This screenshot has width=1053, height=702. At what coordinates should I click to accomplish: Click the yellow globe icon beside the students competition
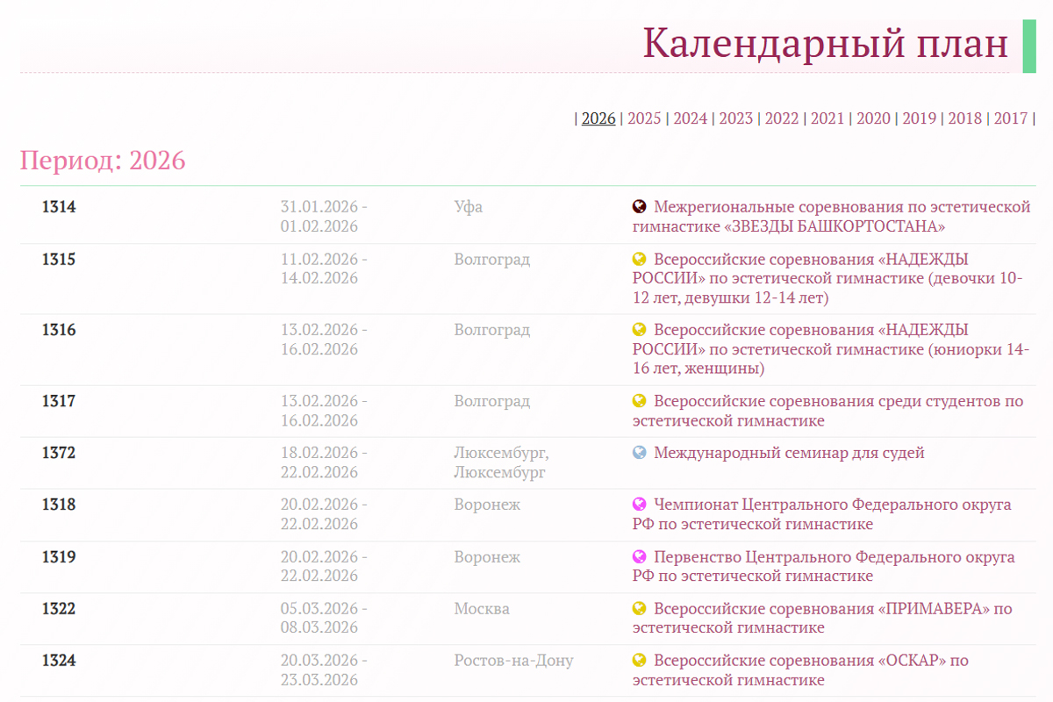tap(640, 401)
